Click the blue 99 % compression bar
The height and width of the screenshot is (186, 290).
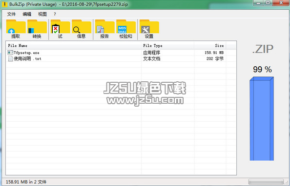point(262,119)
